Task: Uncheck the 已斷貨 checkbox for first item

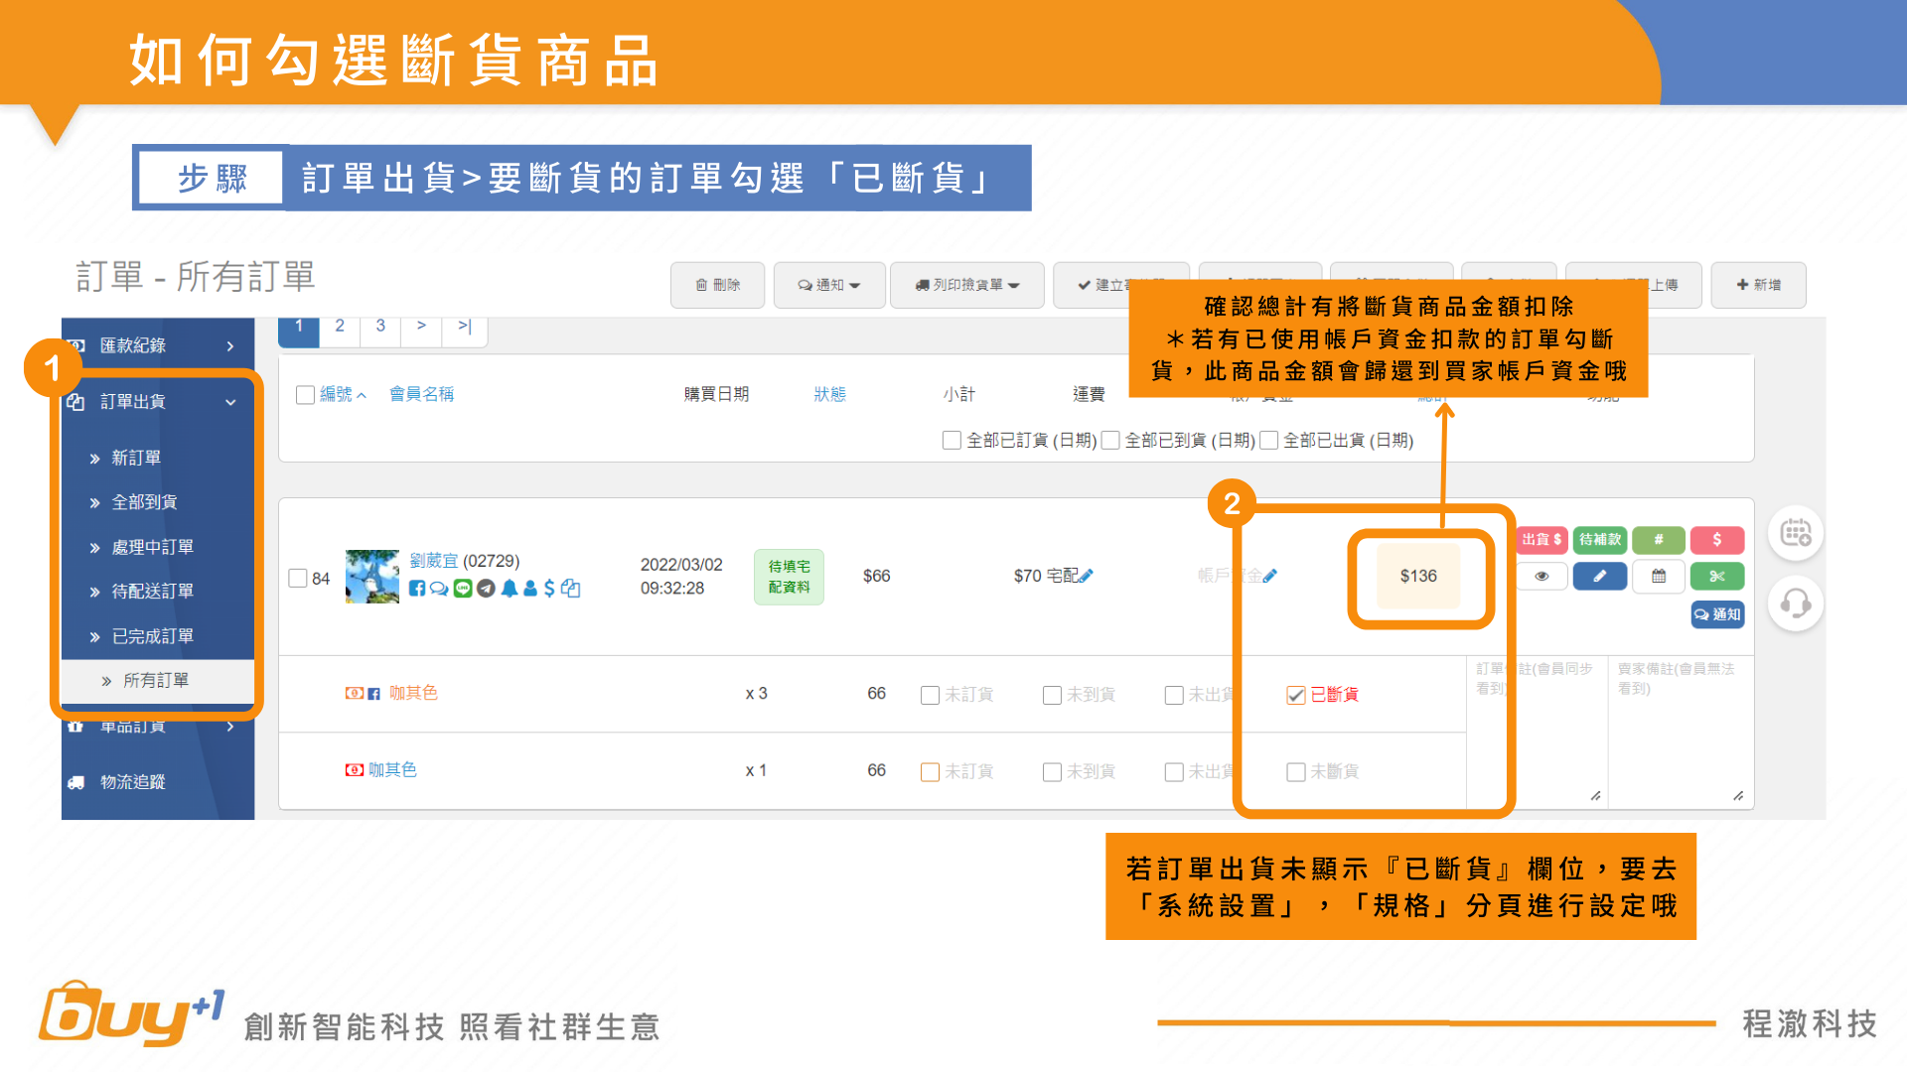Action: point(1295,695)
